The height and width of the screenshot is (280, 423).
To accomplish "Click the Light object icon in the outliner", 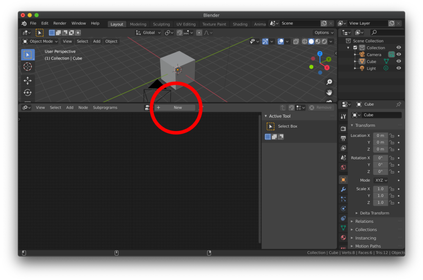I will coord(362,68).
